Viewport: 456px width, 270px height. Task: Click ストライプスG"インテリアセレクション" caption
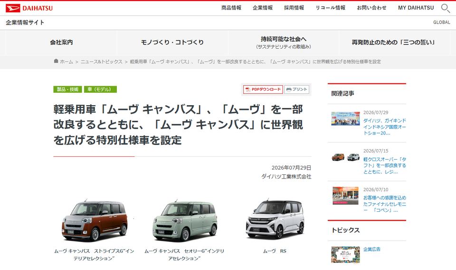(94, 255)
